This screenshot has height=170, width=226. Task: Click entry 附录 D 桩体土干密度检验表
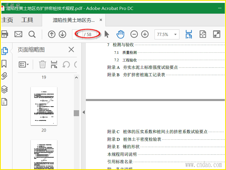[134, 139]
